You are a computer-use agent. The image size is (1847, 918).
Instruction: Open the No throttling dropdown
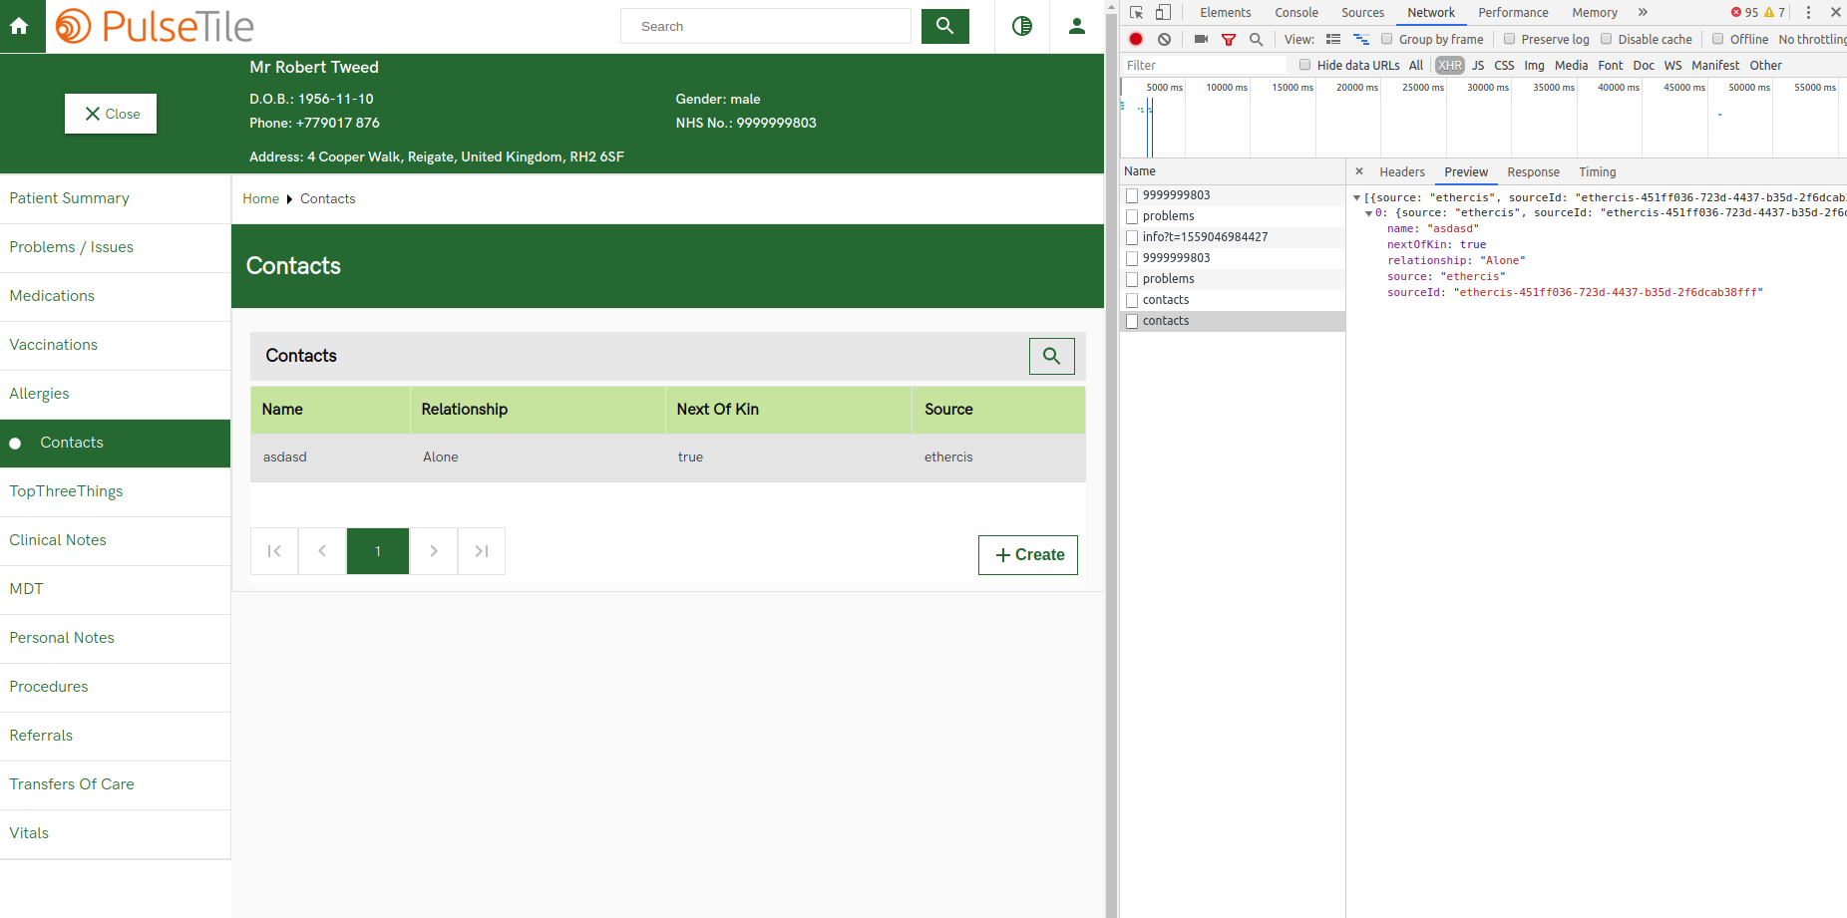click(x=1812, y=39)
